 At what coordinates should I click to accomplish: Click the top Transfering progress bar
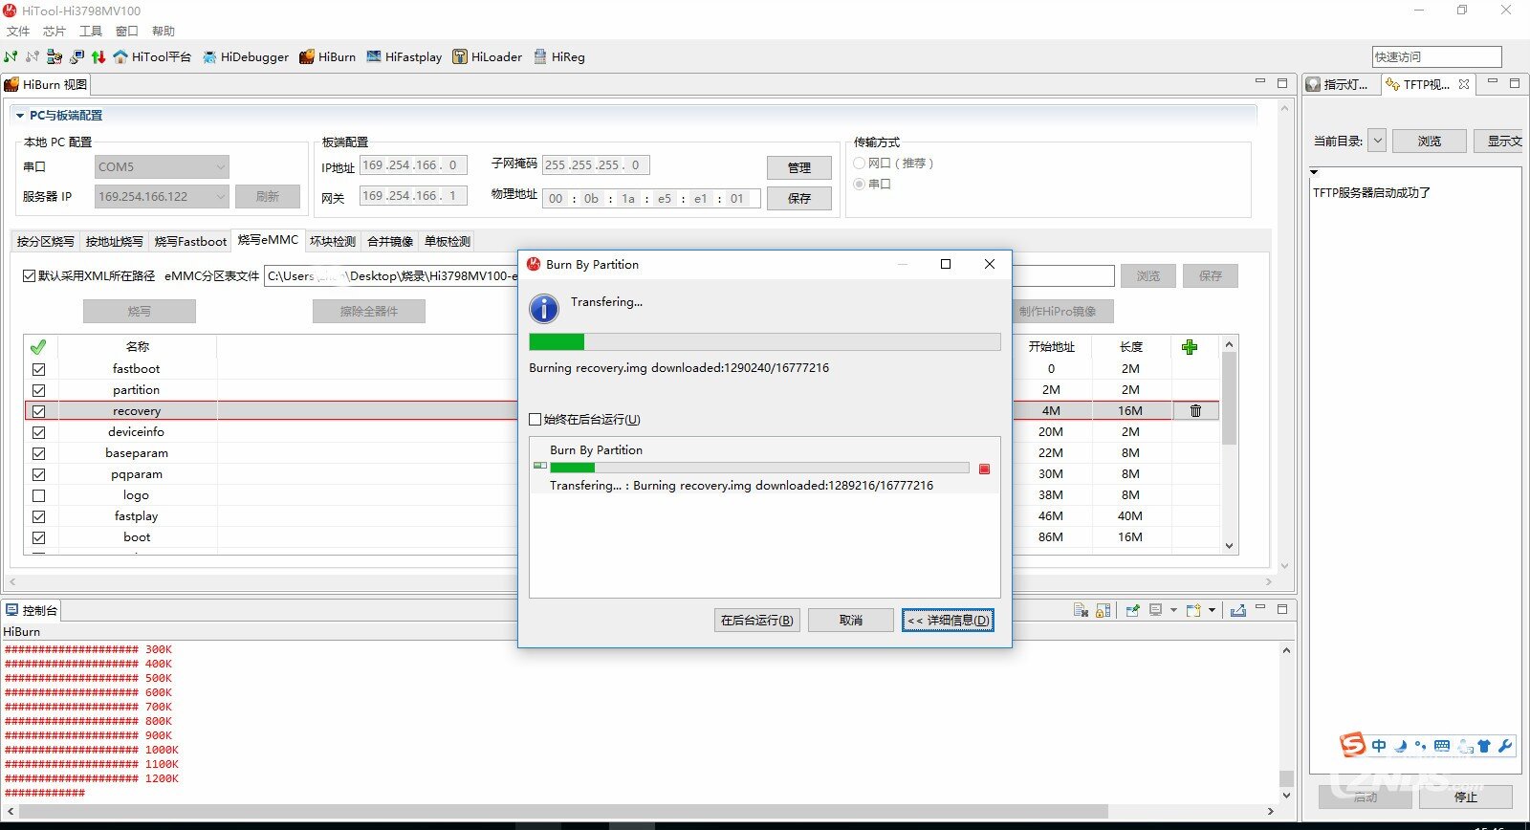pyautogui.click(x=765, y=341)
